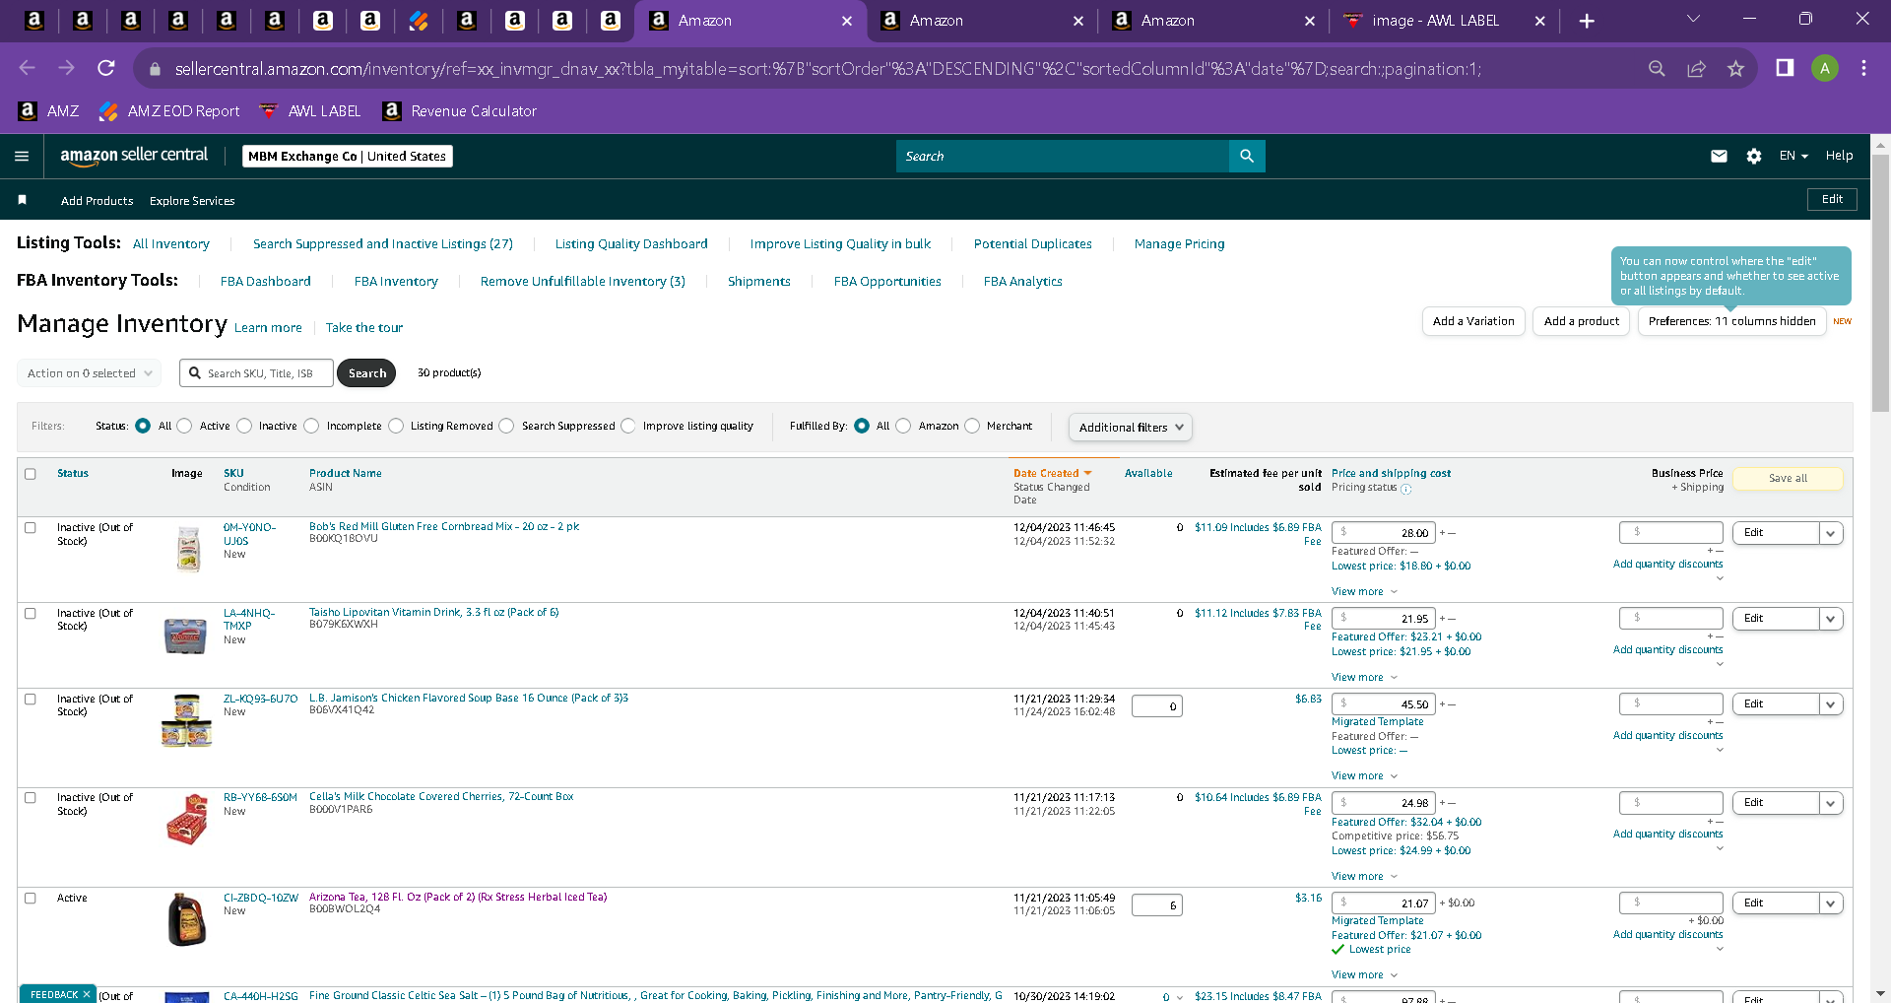Open the Settings gear icon
Viewport: 1891px width, 1003px height.
pos(1754,156)
